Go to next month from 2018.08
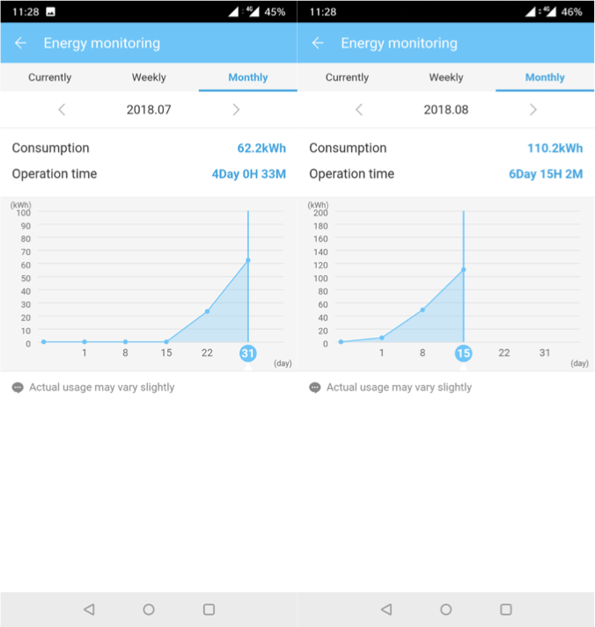595x627 pixels. coord(533,110)
